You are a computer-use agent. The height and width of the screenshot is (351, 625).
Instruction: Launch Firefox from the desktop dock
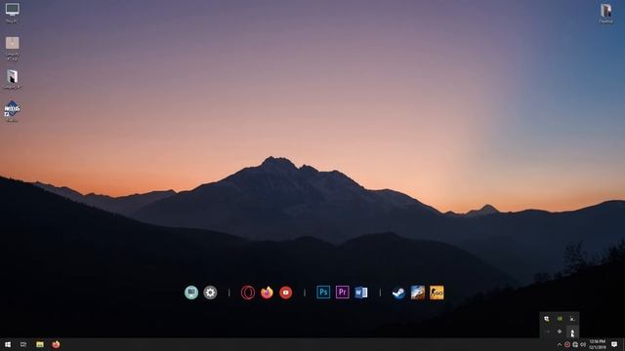(267, 292)
